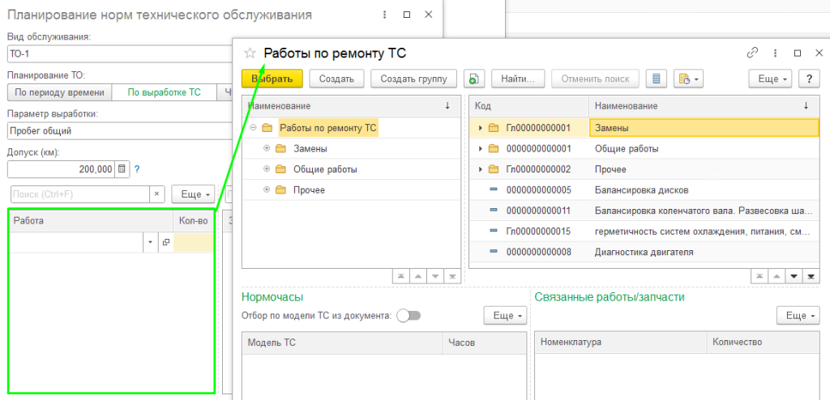Move up one row in the tree list
This screenshot has height=400, width=830.
(418, 276)
